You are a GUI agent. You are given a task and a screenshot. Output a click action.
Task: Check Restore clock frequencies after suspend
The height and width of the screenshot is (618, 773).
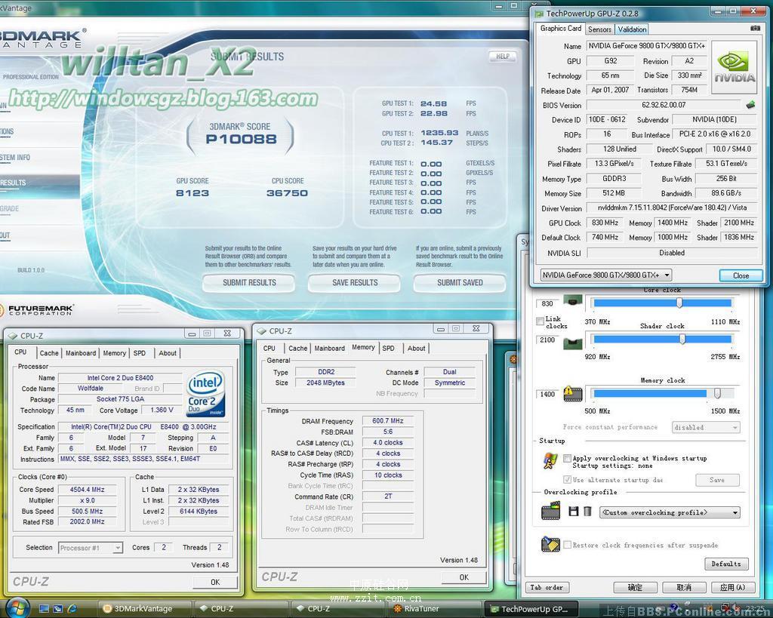568,545
